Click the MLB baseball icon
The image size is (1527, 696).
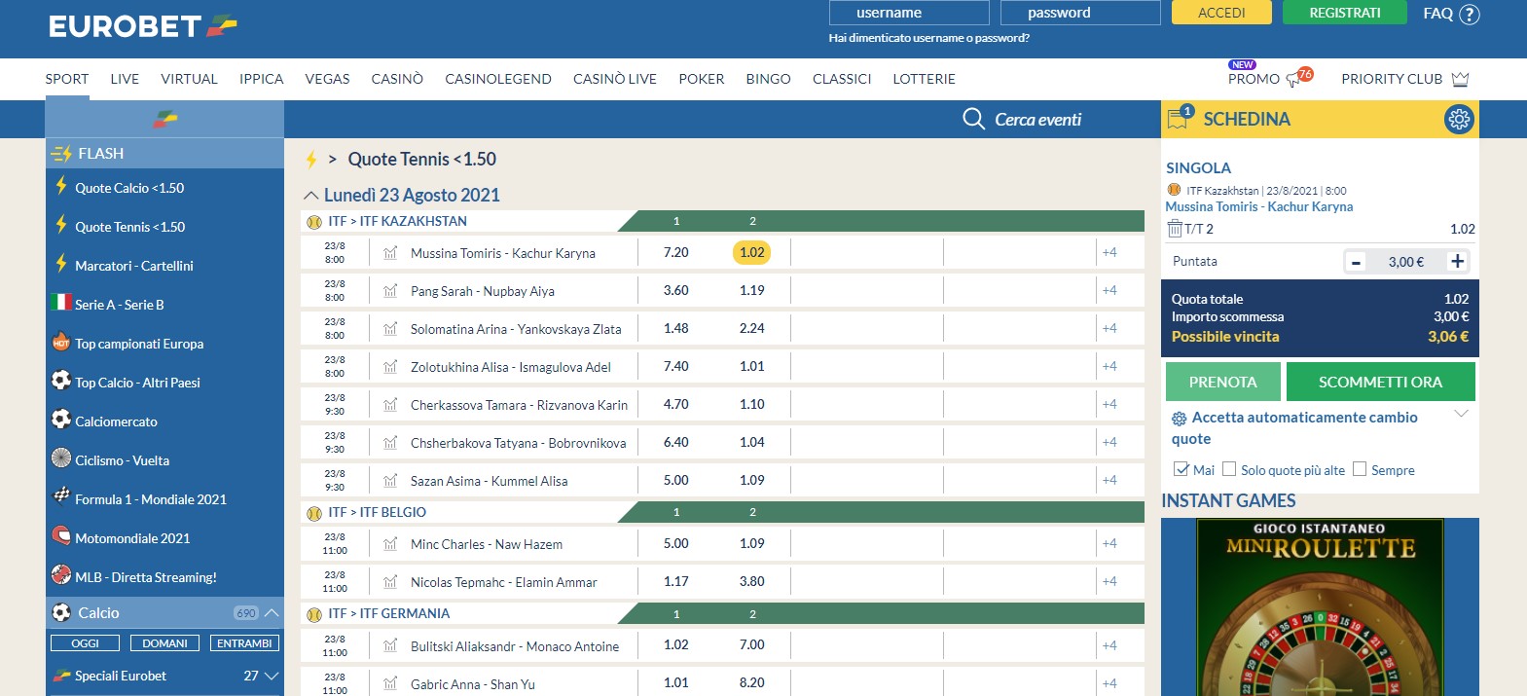(61, 575)
